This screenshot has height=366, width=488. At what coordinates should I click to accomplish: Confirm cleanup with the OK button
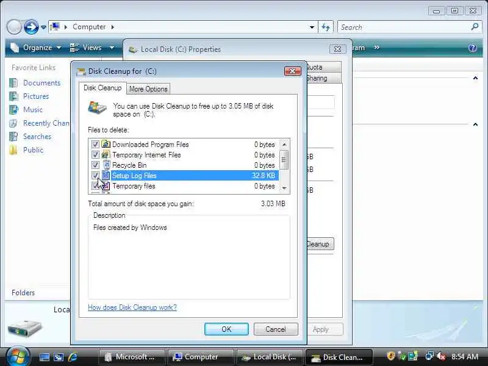click(226, 329)
